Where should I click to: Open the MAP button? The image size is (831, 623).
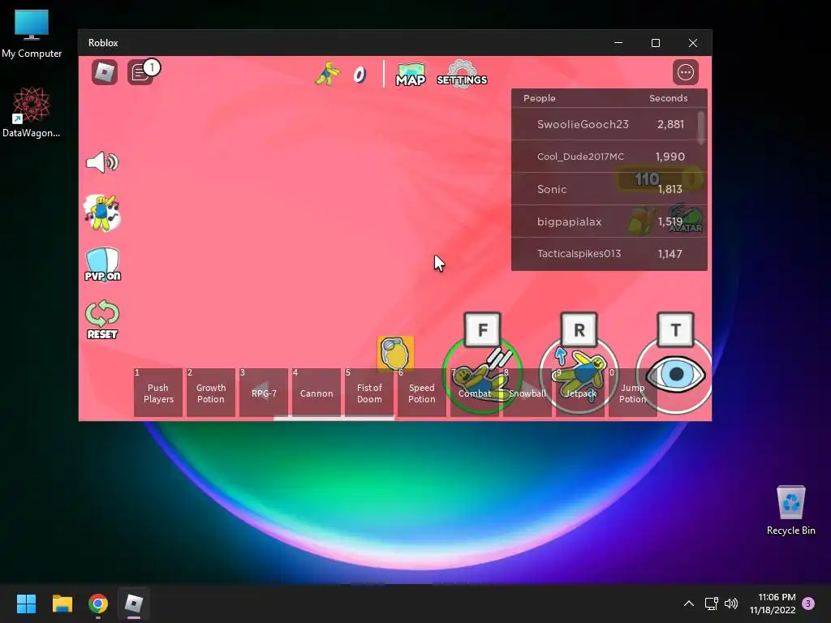[410, 75]
